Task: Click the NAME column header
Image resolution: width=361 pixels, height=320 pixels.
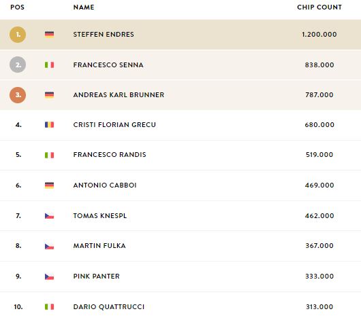Action: pos(84,7)
